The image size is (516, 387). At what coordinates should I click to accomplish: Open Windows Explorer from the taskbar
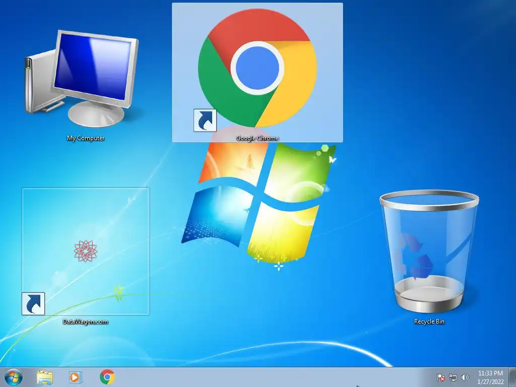[x=45, y=377]
